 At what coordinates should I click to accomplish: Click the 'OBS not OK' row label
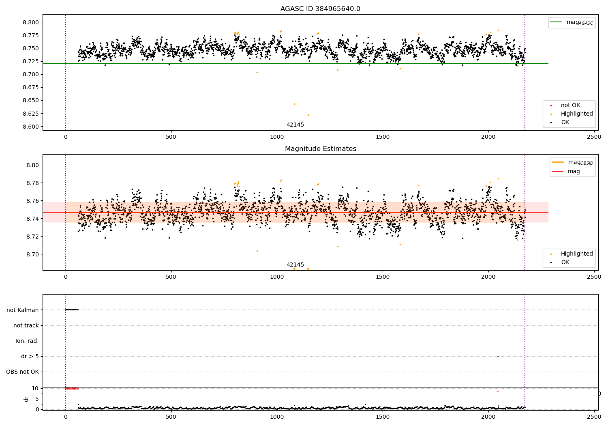click(22, 372)
